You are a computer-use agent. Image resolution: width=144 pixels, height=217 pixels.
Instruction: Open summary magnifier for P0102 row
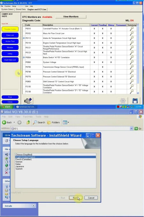132,34
